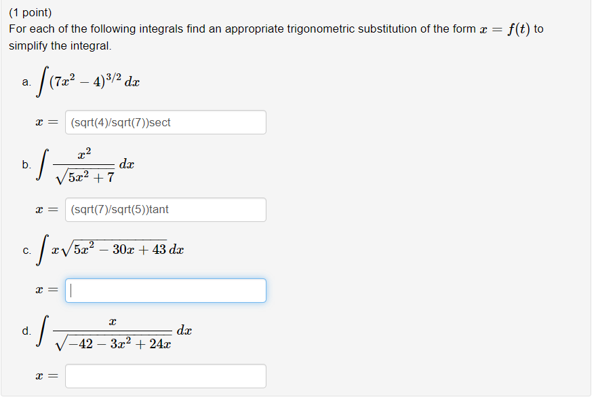Image resolution: width=596 pixels, height=410 pixels.
Task: Click the x = label before part a's answer
Action: pyautogui.click(x=45, y=122)
